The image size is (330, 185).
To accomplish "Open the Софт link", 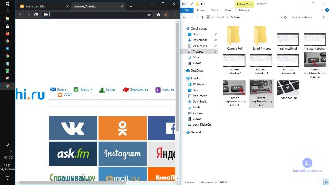I will [x=65, y=95].
